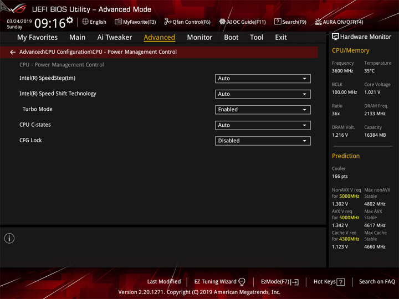Select the Intel(R) SpeedStep(tm) label
The image size is (399, 299).
[x=47, y=78]
